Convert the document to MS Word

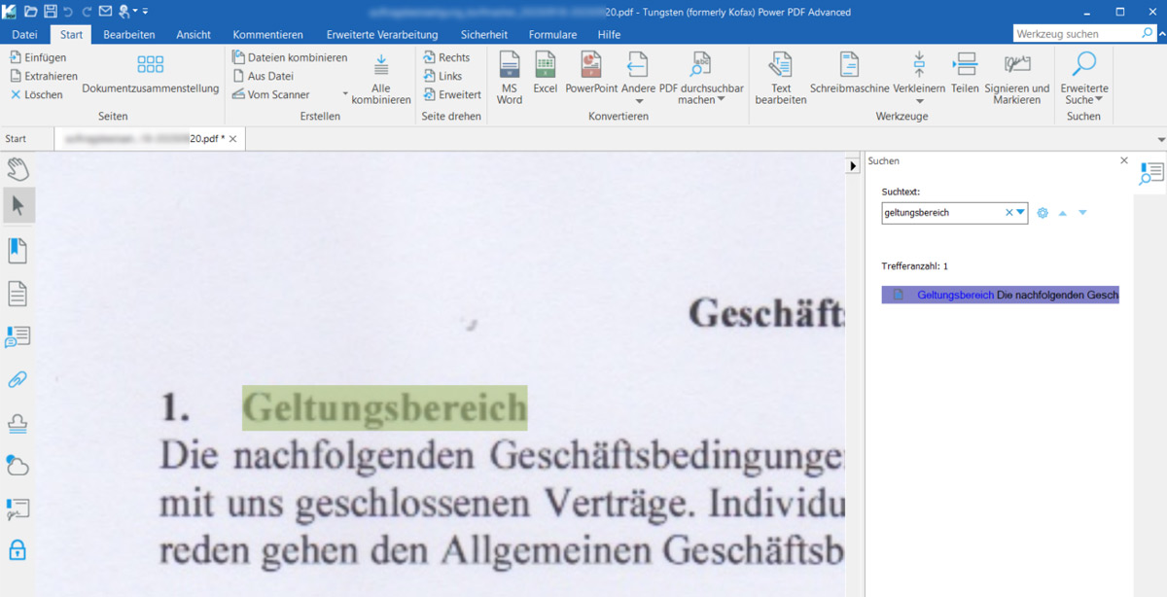point(510,77)
